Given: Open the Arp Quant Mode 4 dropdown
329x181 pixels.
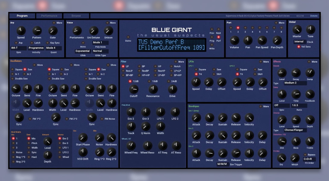Looking at the screenshot, I should 54,48.
